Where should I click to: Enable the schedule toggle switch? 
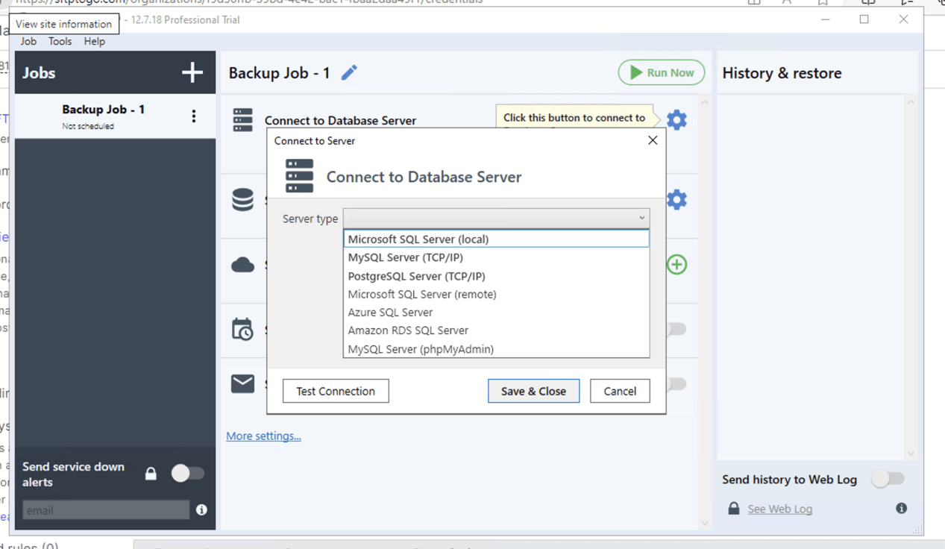pos(675,329)
